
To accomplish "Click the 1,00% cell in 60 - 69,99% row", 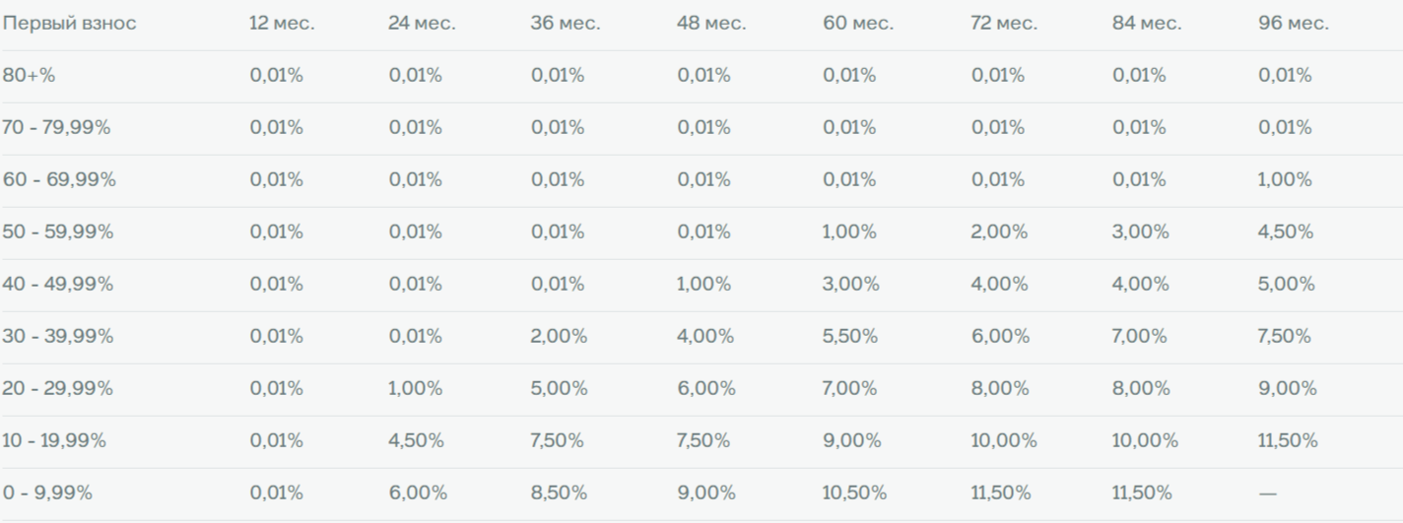I will [x=1285, y=180].
